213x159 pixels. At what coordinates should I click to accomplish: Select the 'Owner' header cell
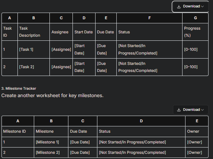pyautogui.click(x=197, y=131)
